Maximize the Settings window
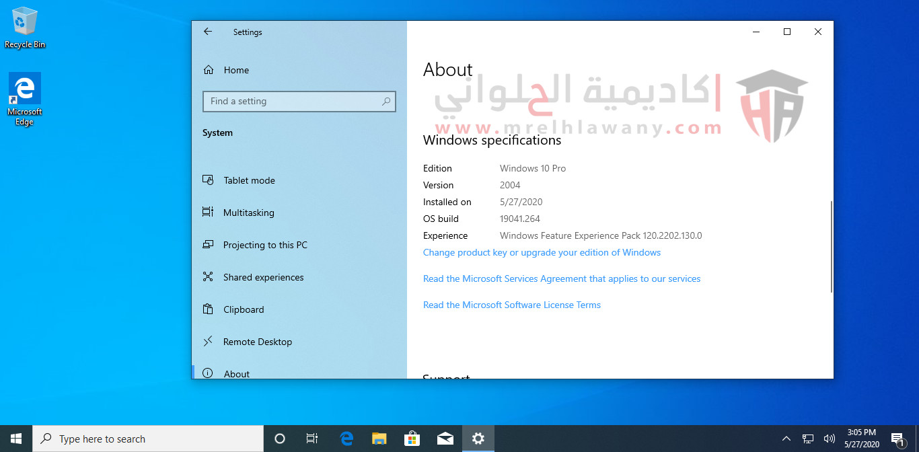This screenshot has height=452, width=919. [x=787, y=32]
